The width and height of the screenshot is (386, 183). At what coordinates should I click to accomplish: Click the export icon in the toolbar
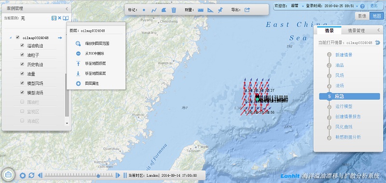247,10
